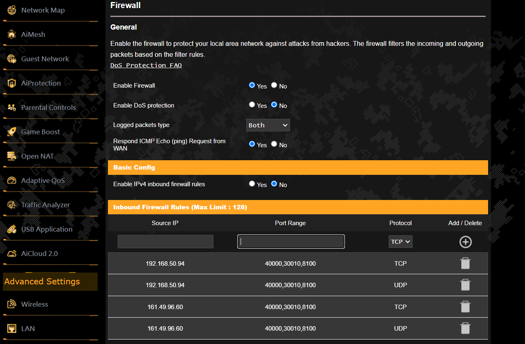Focus the Port Range text field

[291, 241]
